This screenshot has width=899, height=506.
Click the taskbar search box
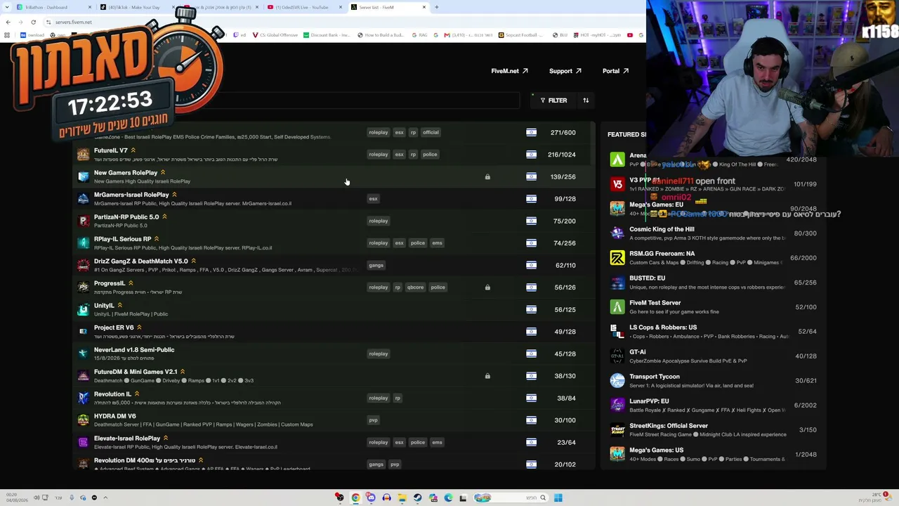click(x=511, y=498)
